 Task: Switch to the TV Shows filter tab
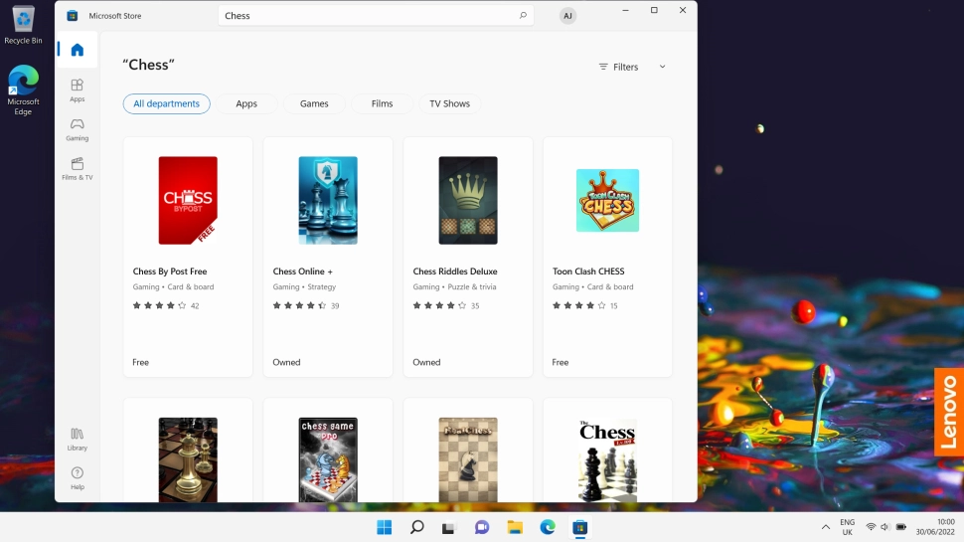pos(449,103)
